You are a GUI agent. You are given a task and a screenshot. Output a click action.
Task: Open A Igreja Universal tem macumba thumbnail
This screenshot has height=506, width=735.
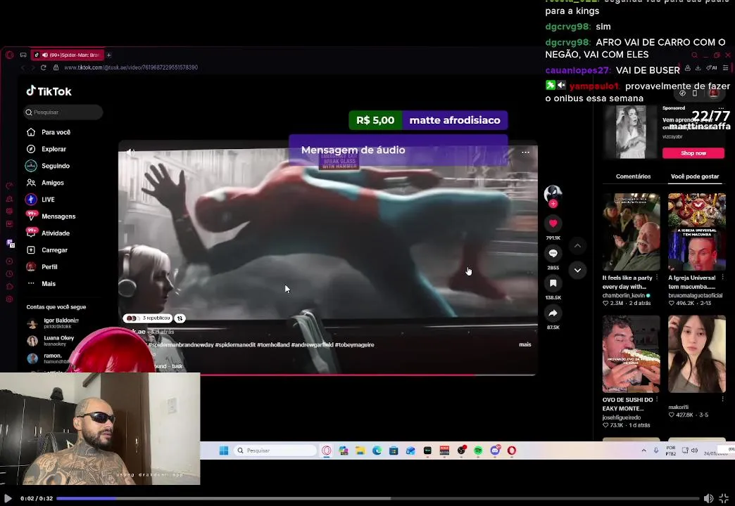pyautogui.click(x=696, y=232)
